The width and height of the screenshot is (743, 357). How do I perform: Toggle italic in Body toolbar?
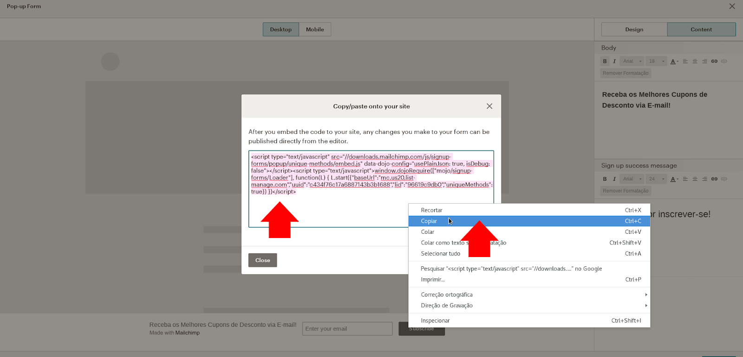coord(614,61)
